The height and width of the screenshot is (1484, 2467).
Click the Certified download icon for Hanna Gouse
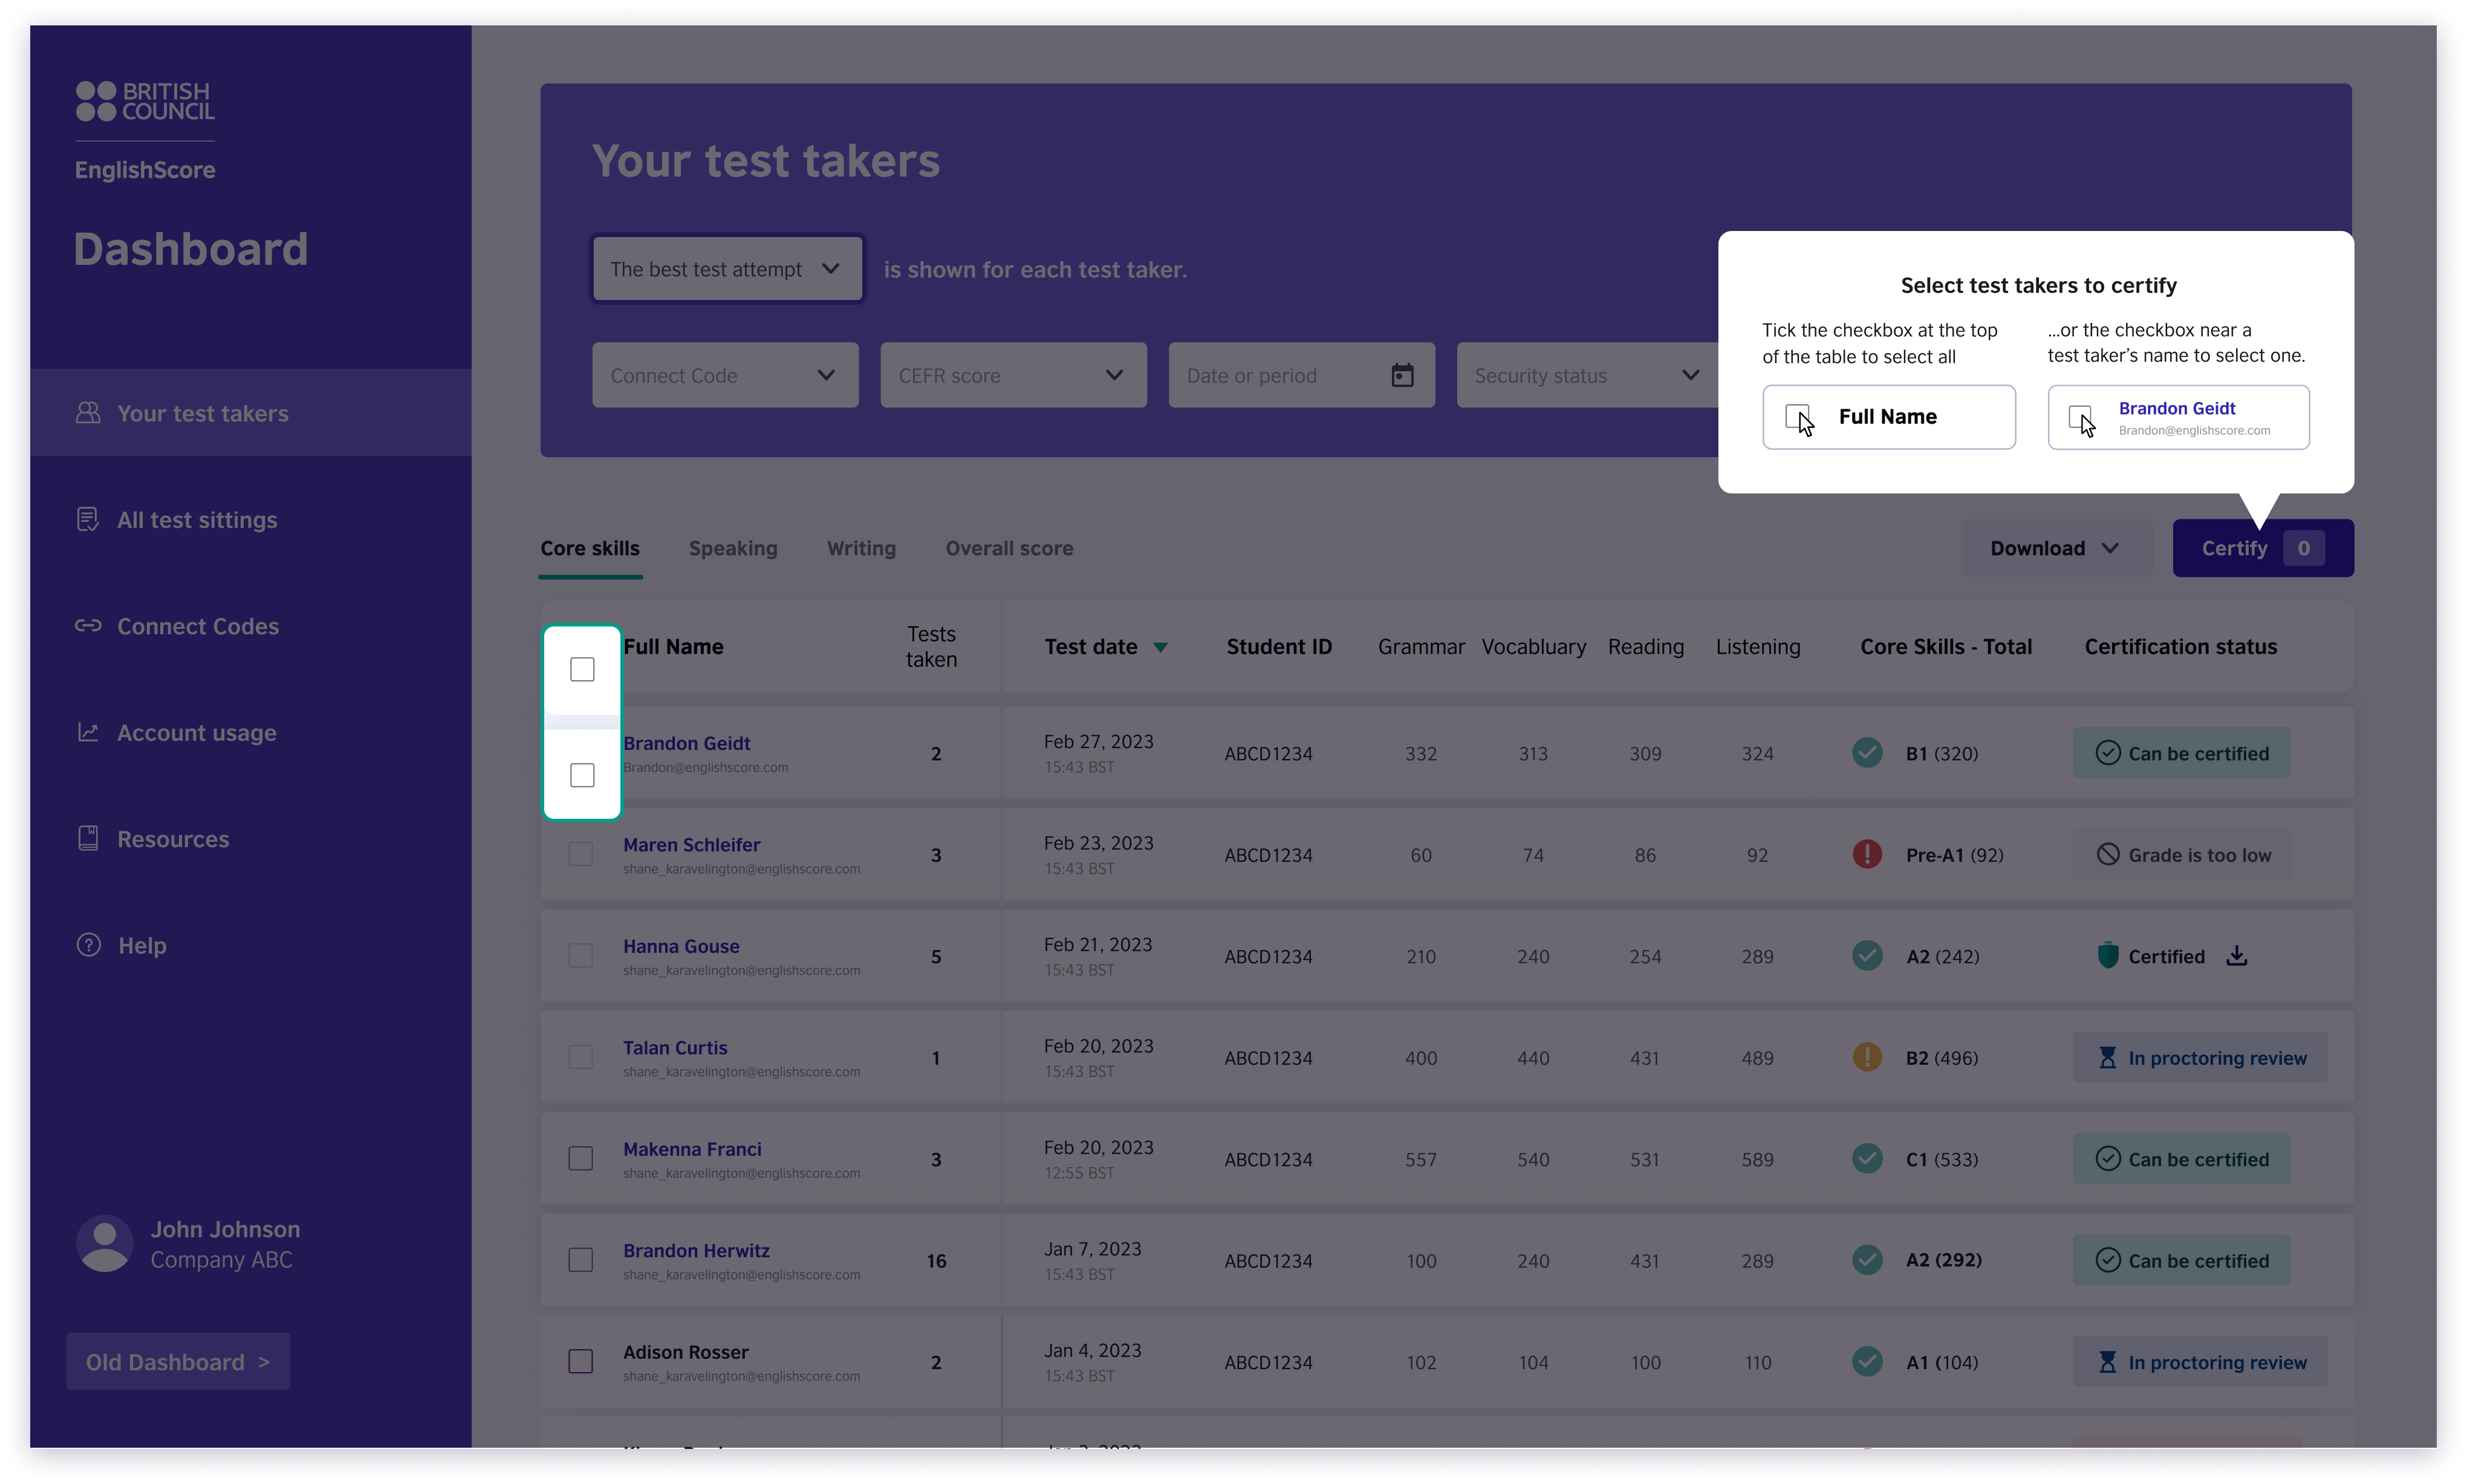click(x=2236, y=956)
